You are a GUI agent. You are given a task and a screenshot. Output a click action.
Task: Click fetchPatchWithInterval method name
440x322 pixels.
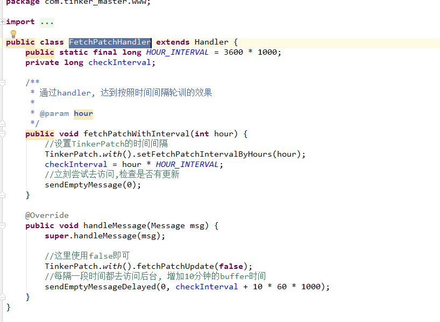click(137, 134)
